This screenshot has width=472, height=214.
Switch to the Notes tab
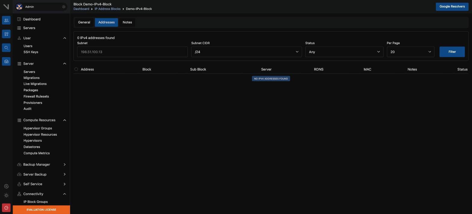point(127,22)
